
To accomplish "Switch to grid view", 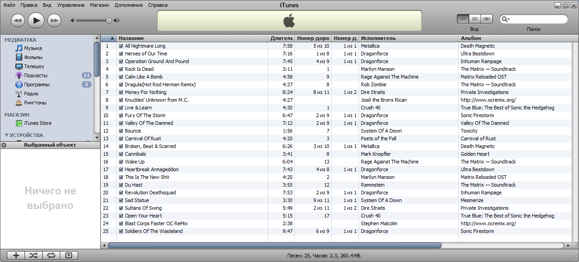I will click(x=475, y=19).
